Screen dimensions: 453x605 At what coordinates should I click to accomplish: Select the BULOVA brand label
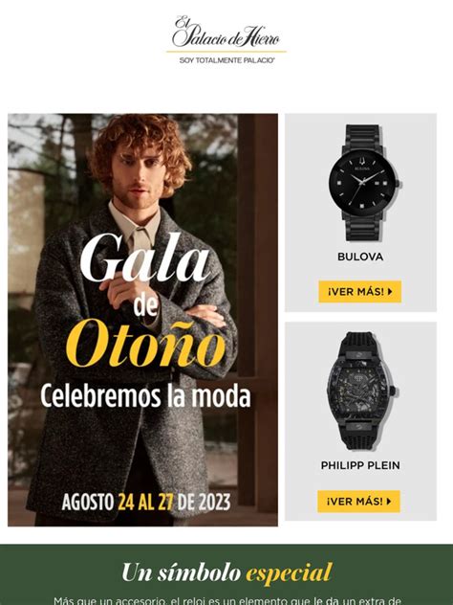tap(360, 257)
